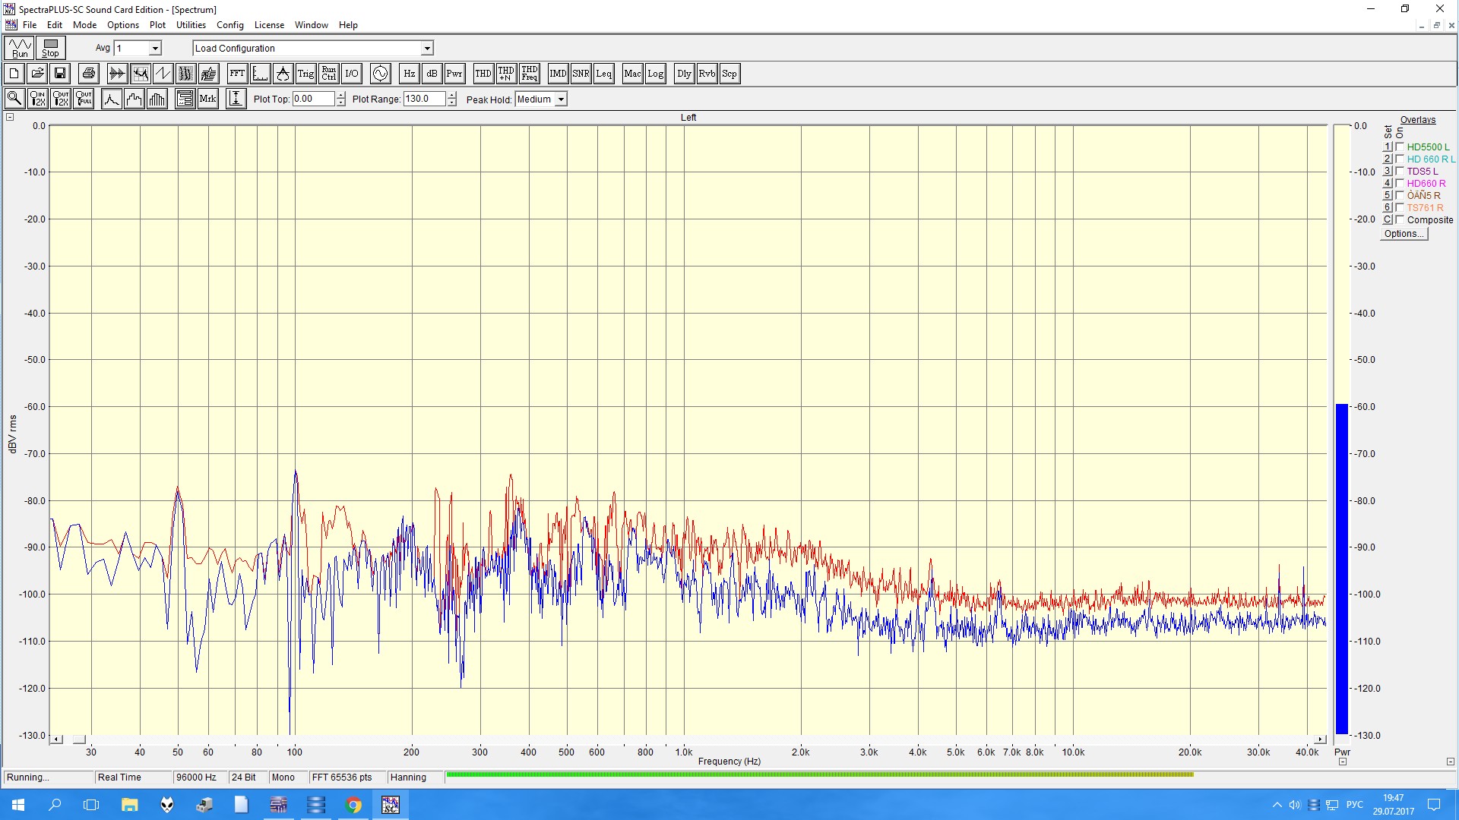Screen dimensions: 1459x820
Task: Open Chrome from the taskbar
Action: [353, 805]
